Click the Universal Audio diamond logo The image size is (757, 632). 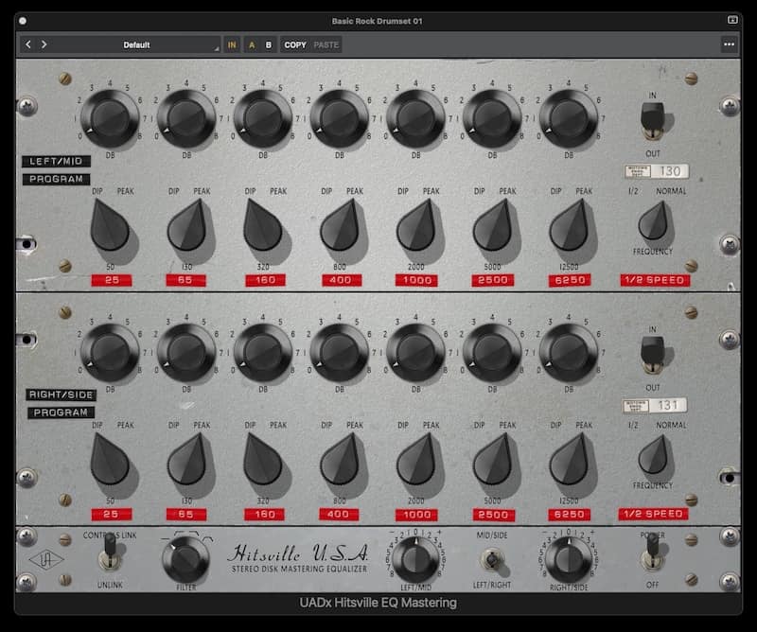pos(46,560)
